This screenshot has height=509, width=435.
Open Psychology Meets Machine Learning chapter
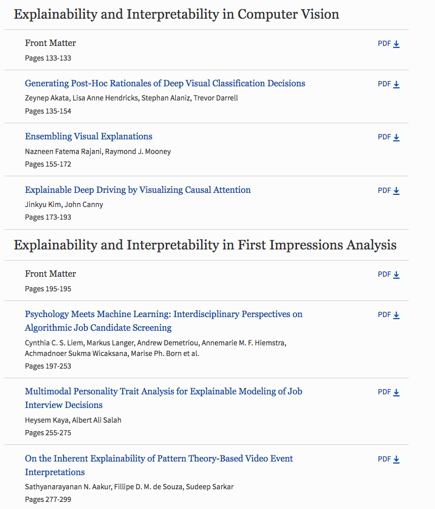pos(164,321)
